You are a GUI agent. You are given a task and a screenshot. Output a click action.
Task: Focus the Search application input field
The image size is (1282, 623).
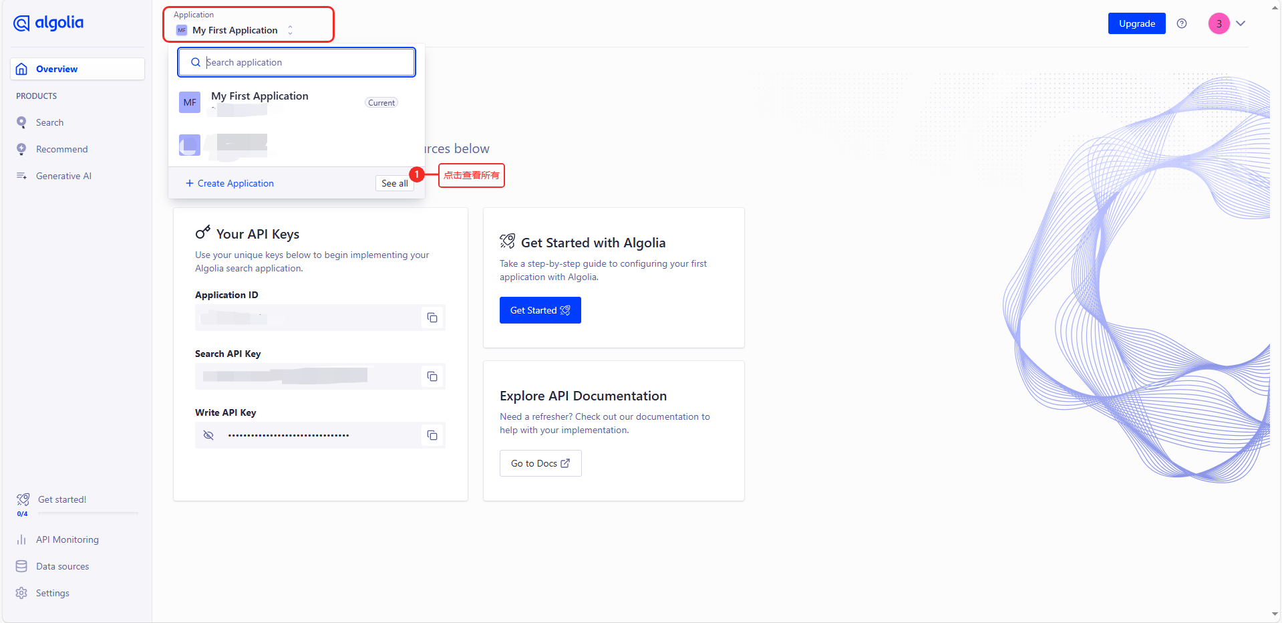304,62
